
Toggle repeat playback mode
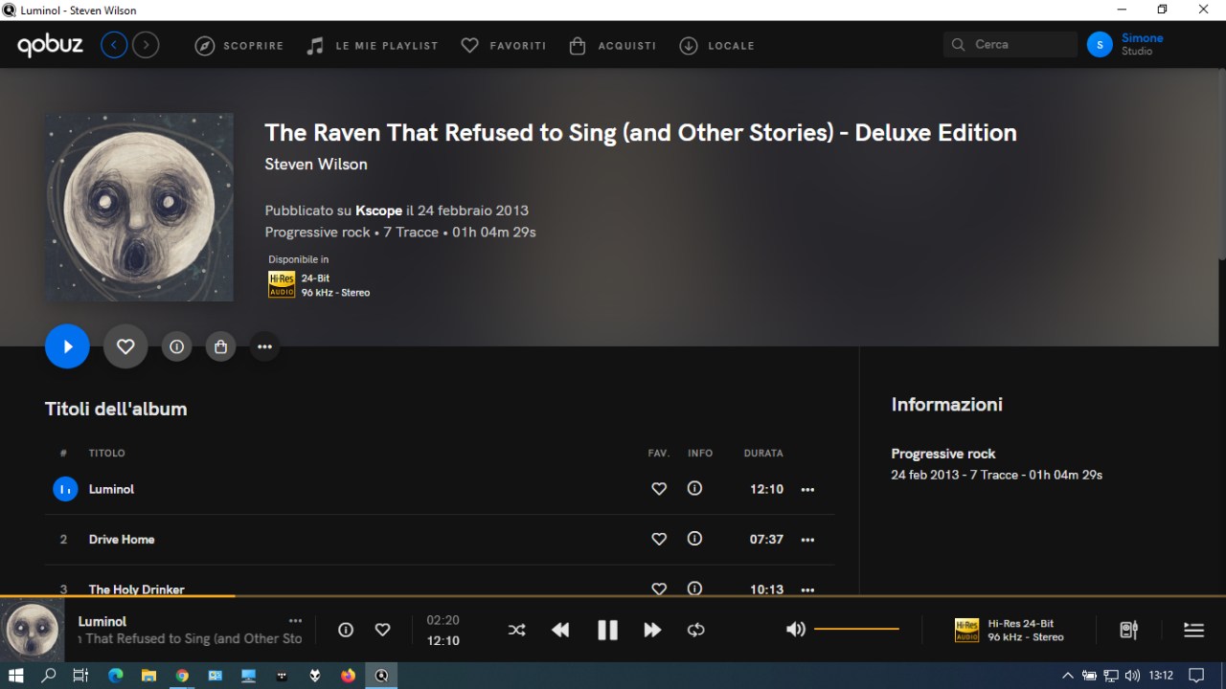coord(696,630)
